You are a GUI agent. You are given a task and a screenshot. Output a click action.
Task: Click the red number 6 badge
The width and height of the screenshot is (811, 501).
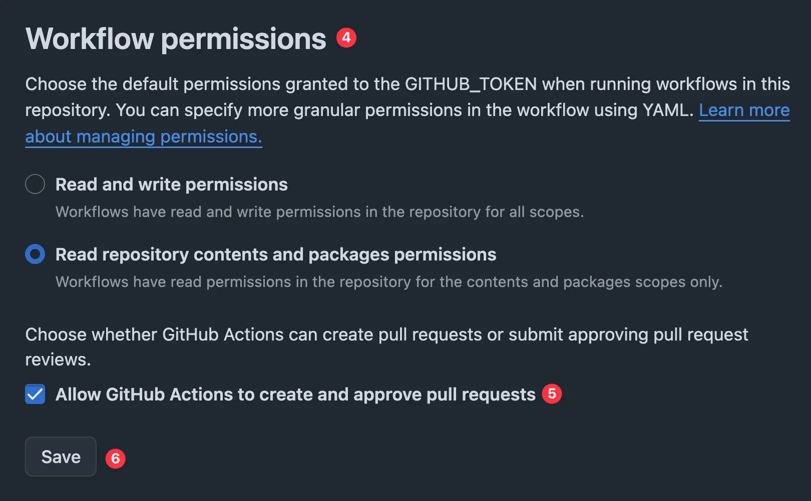pyautogui.click(x=115, y=458)
